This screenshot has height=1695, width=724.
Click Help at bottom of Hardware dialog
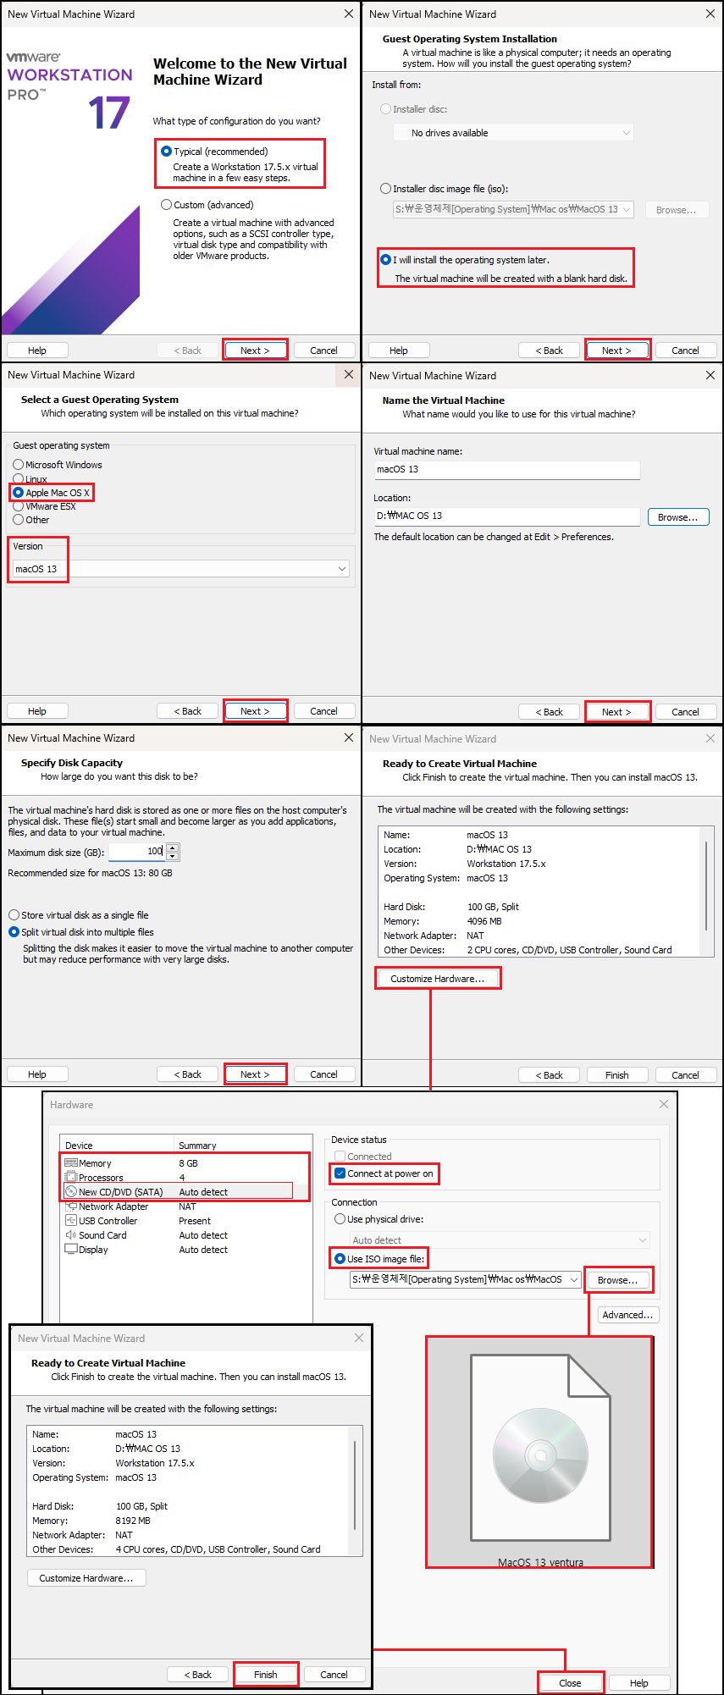639,1683
